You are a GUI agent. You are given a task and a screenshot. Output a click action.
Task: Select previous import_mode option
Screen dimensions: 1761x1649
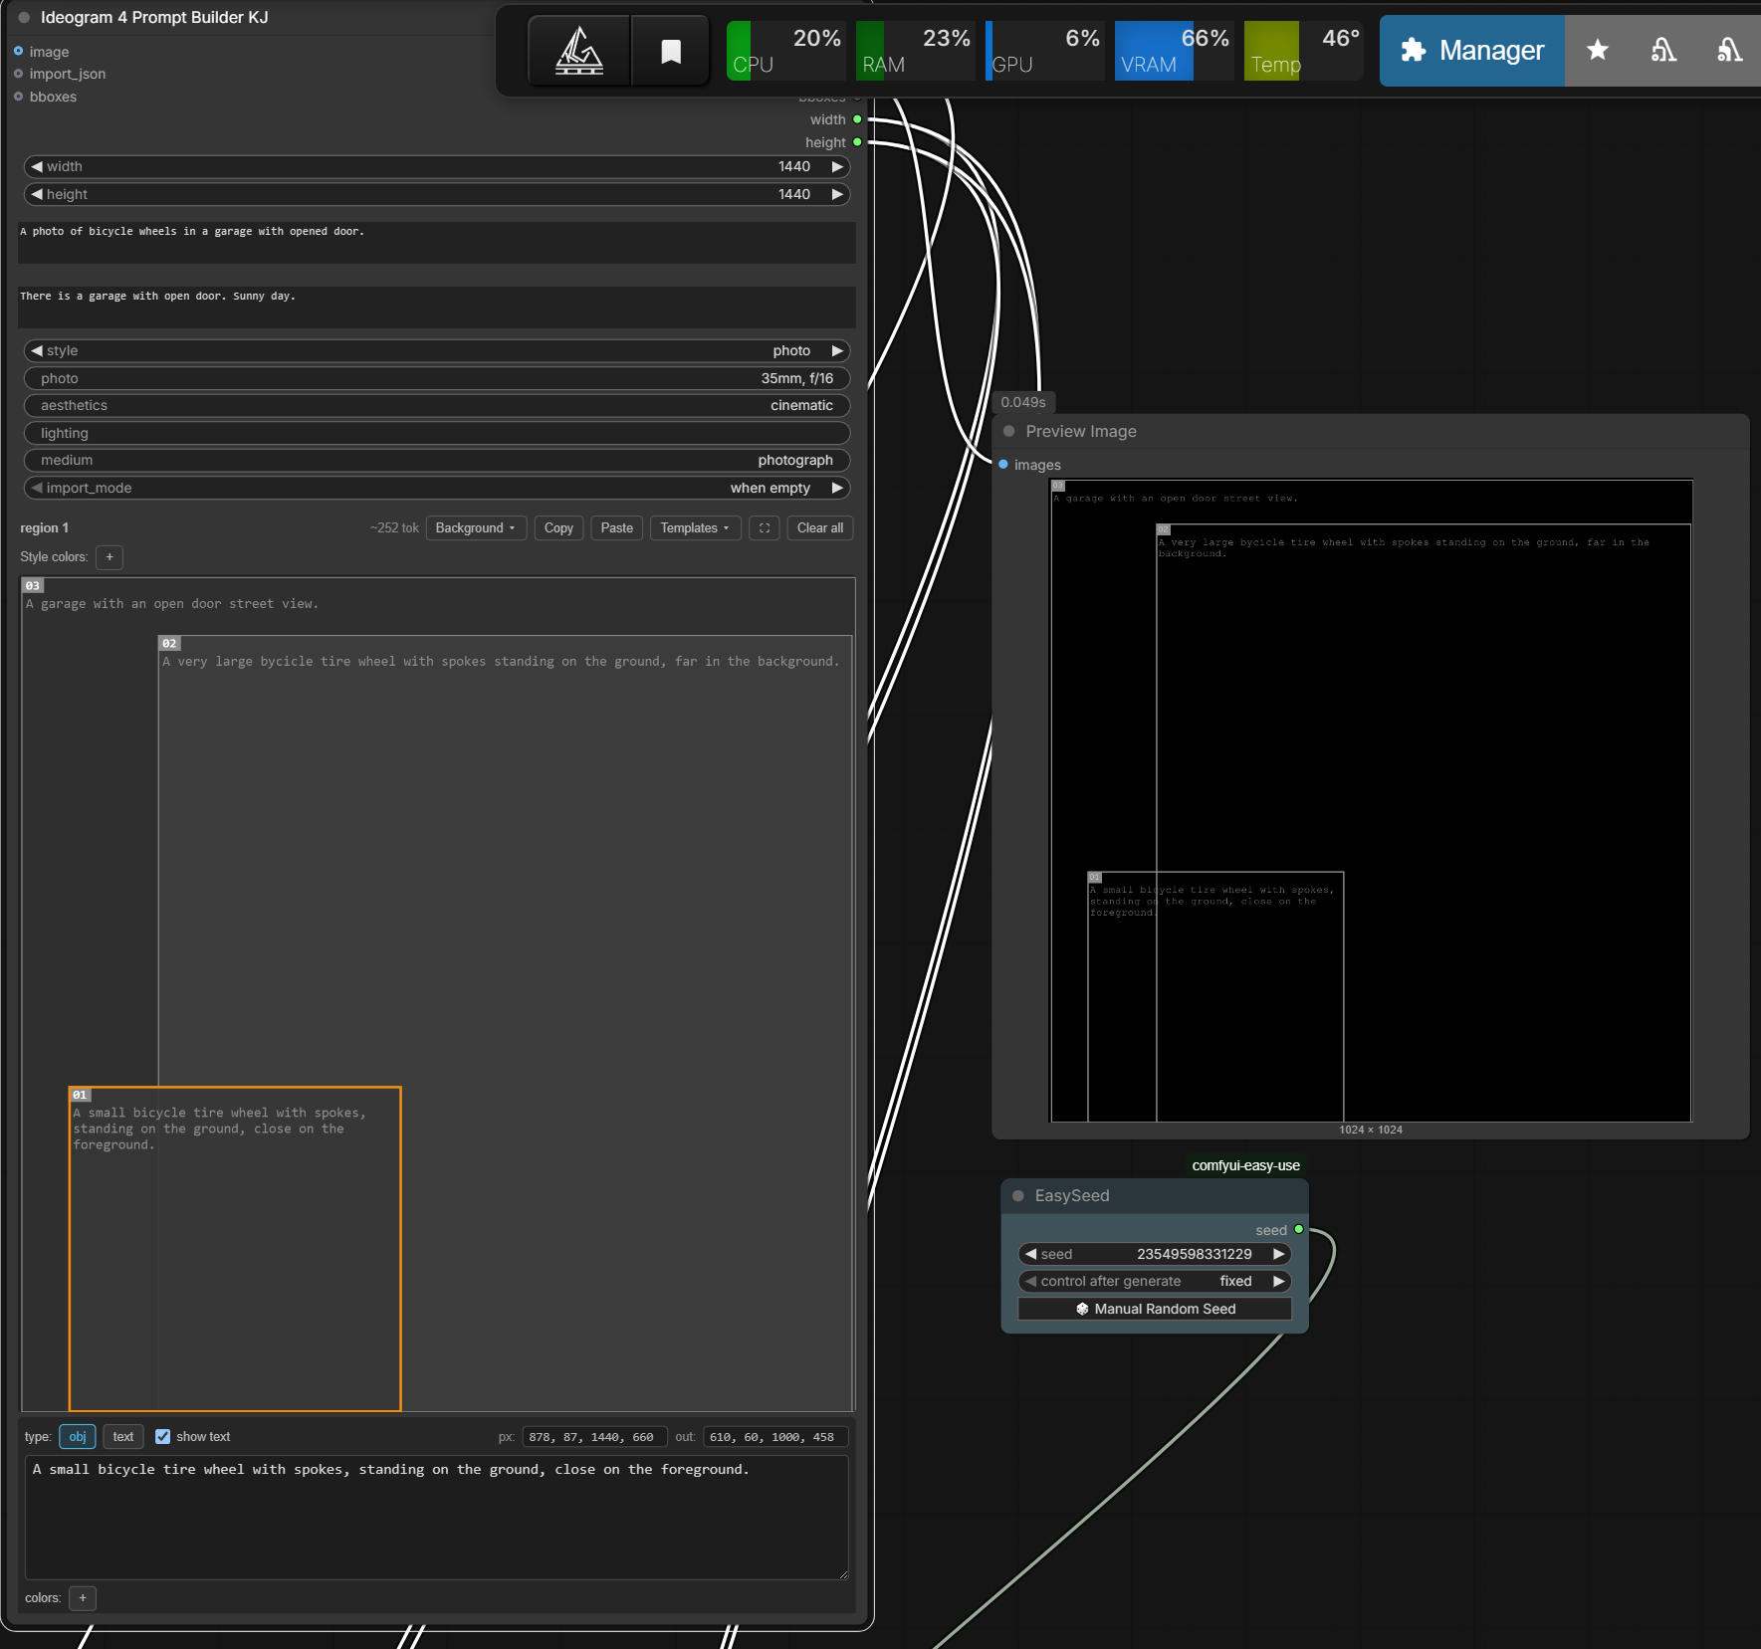37,489
